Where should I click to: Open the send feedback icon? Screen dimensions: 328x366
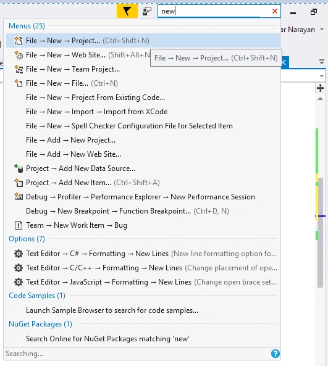pyautogui.click(x=147, y=11)
